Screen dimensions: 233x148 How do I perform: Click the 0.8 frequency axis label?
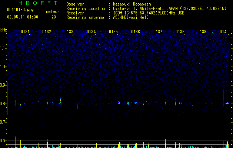pos(3,104)
